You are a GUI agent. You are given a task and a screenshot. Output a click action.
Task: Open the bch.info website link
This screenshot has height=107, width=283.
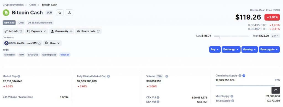coord(14,31)
